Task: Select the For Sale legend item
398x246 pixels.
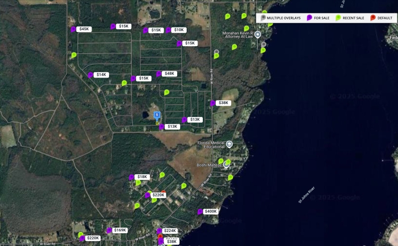Action: coord(318,18)
